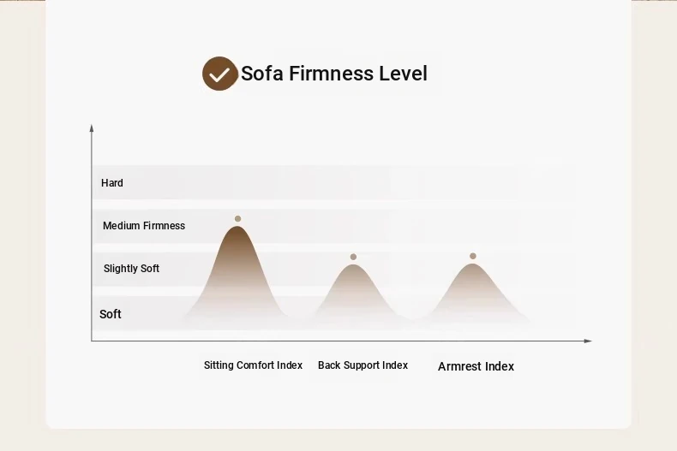
Task: Select the "Hard" firmness level label
Action: 112,183
